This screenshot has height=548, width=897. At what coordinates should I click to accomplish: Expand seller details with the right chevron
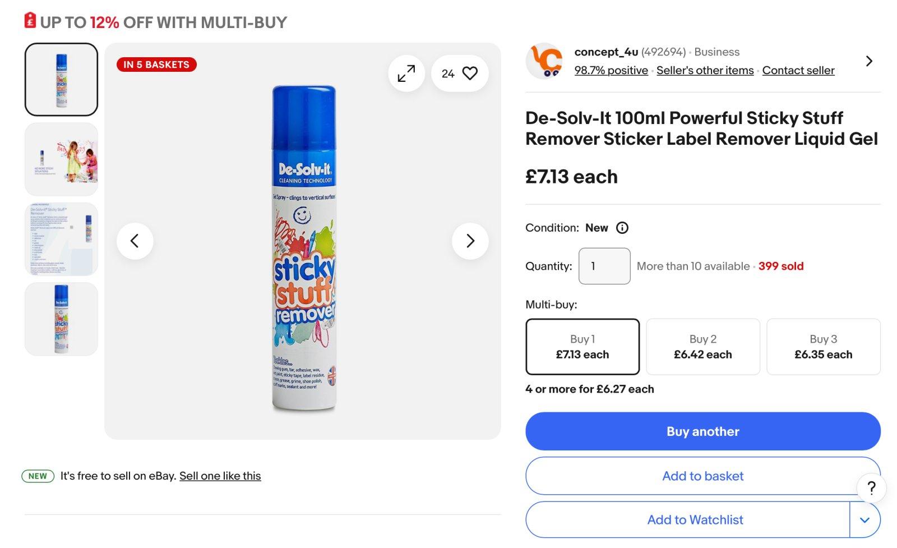[x=869, y=61]
